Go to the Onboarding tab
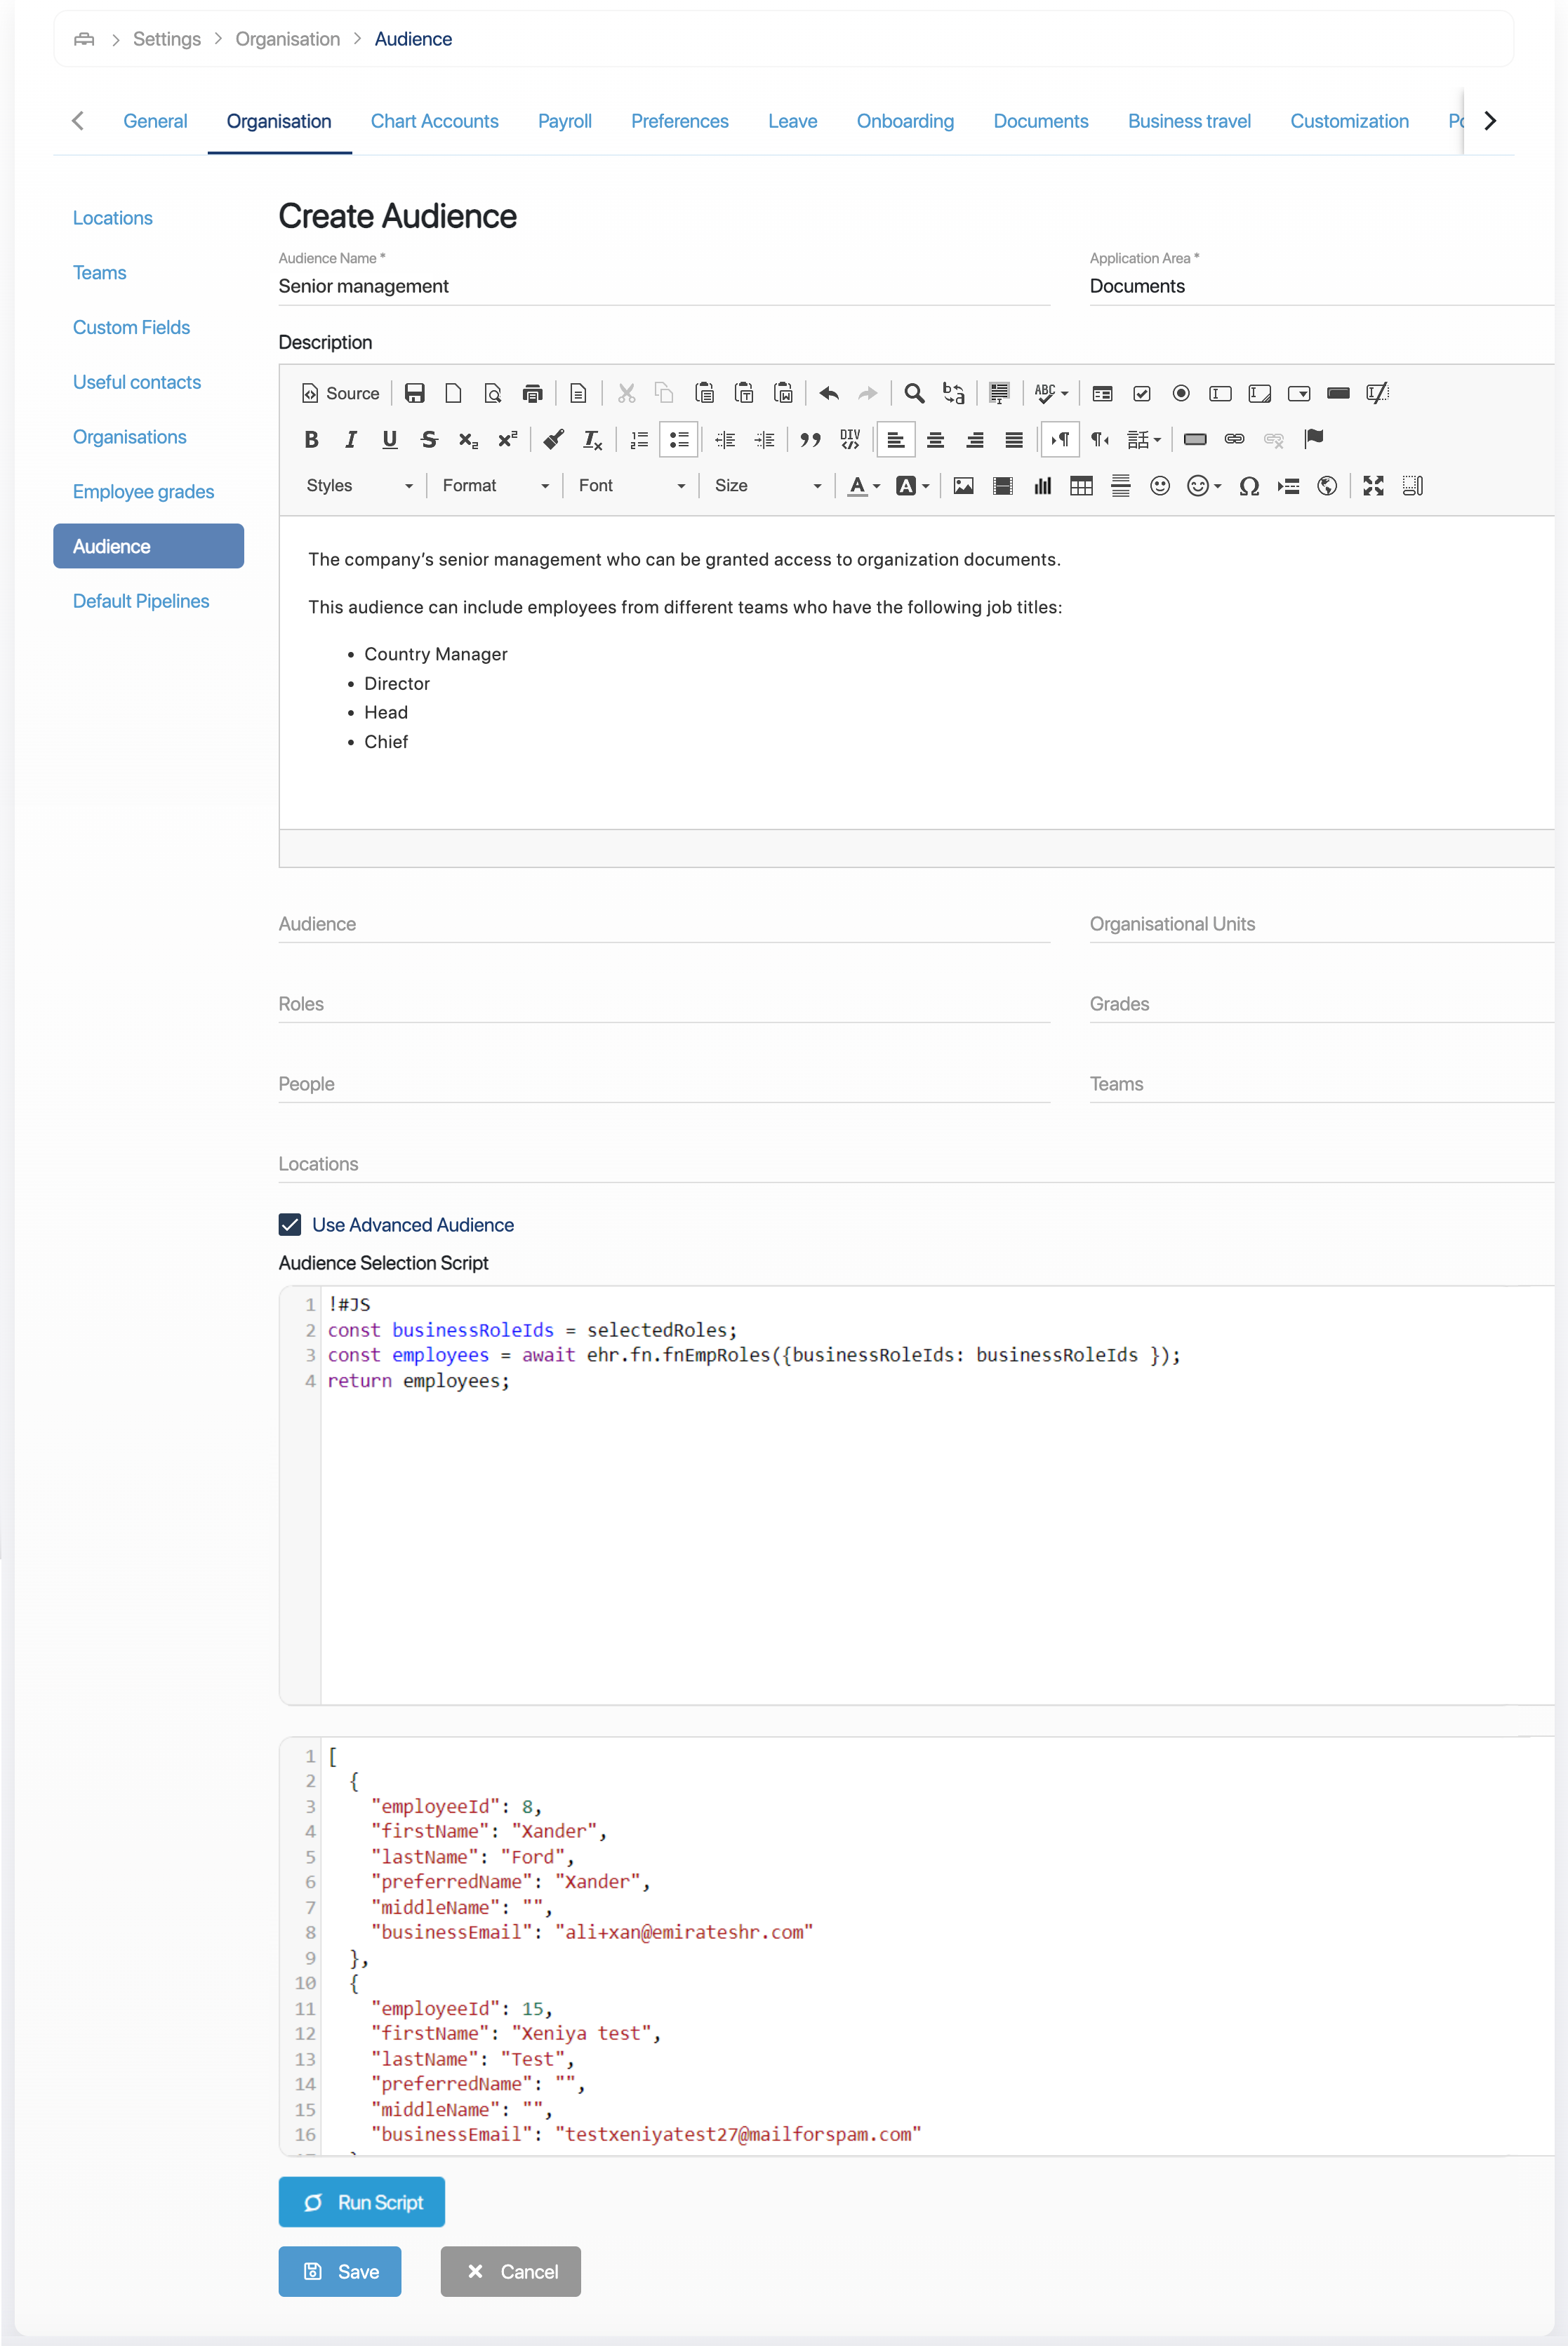This screenshot has width=1568, height=2346. pos(905,121)
